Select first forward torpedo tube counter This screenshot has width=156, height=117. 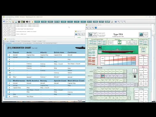[x=91, y=43]
